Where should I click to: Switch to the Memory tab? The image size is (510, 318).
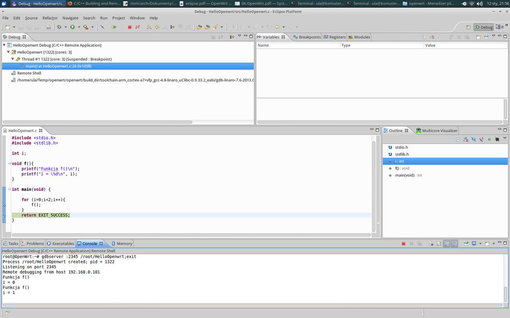pos(122,243)
